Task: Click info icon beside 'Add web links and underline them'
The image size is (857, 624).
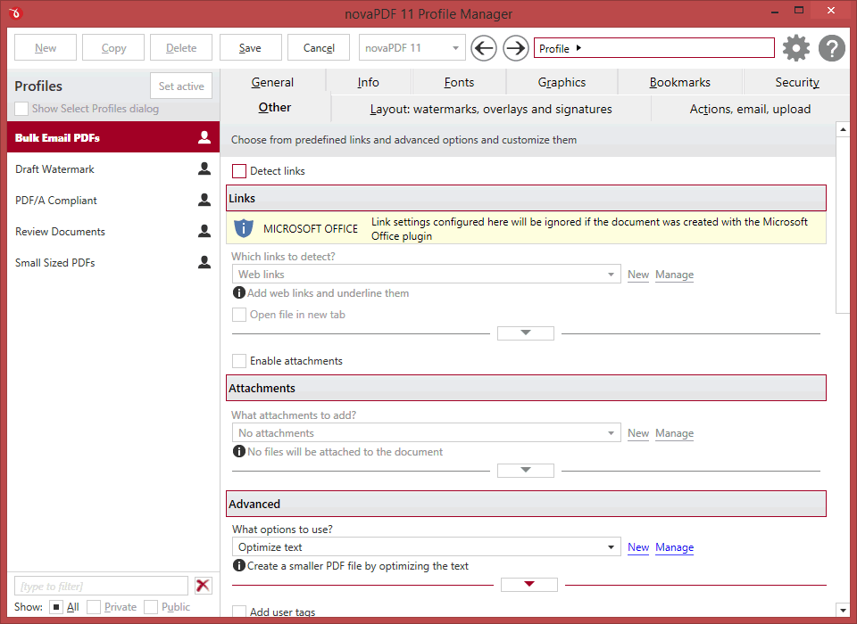Action: (239, 292)
